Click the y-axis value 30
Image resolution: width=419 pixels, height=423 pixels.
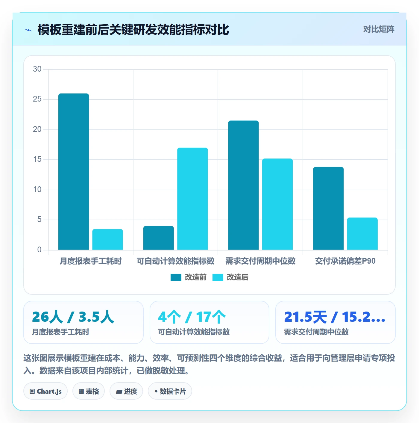37,69
